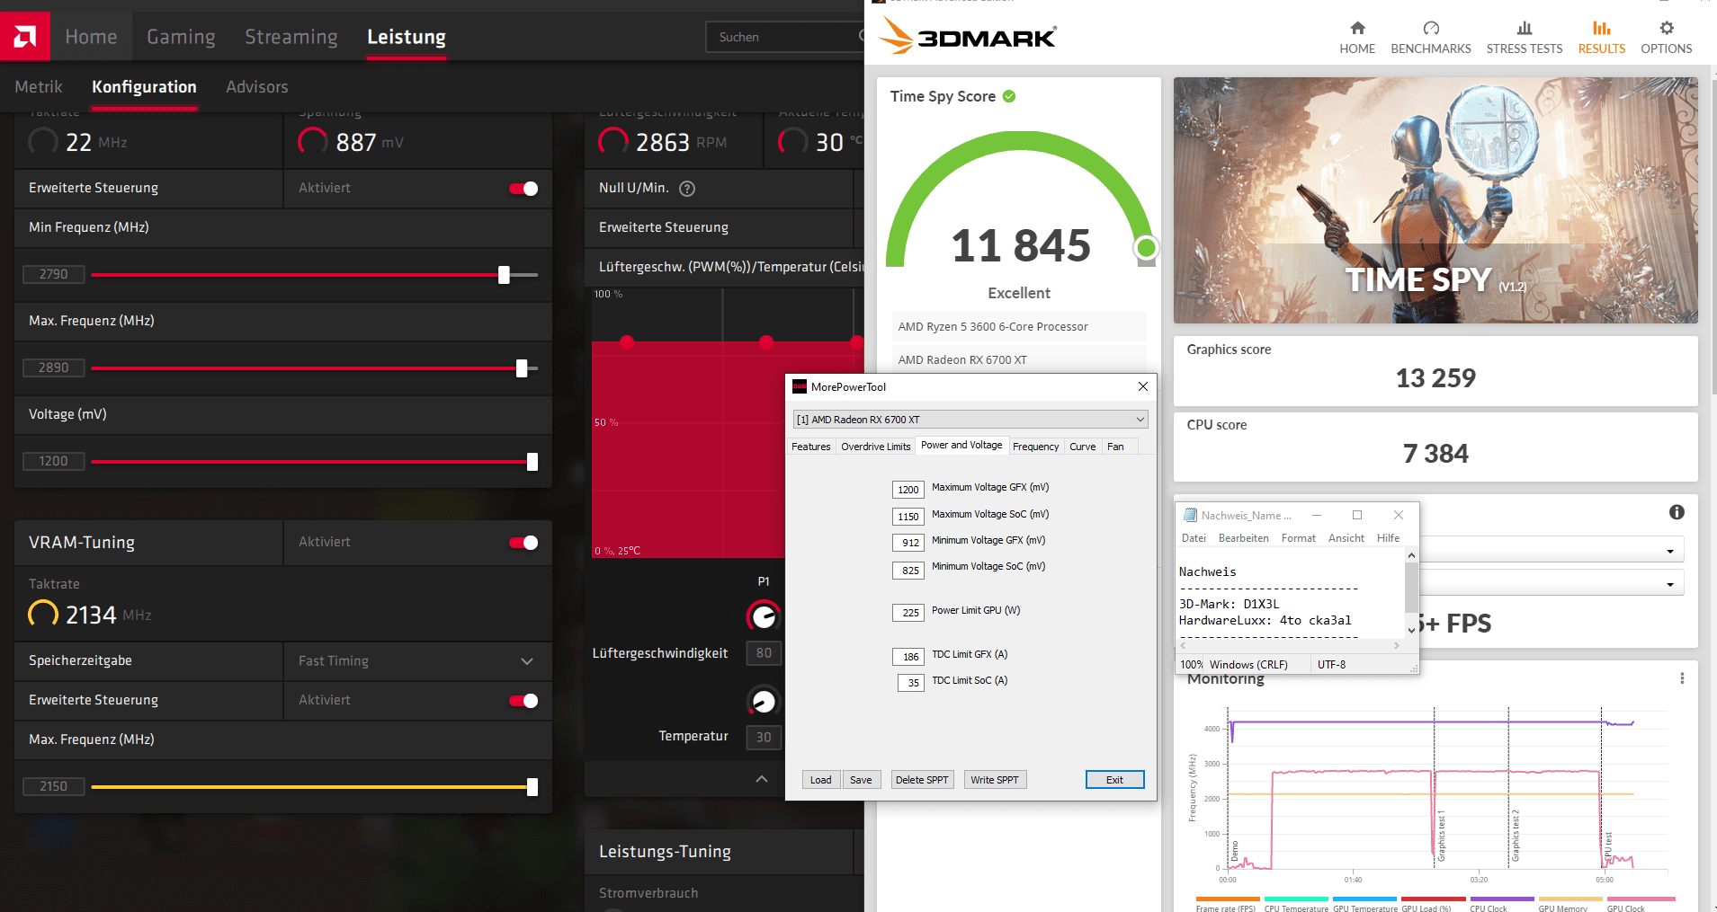Click first fan curve point
Viewport: 1717px width, 912px height.
pos(627,341)
